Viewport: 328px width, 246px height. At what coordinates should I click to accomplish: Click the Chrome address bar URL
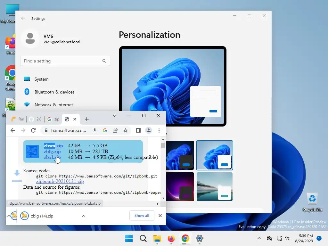coord(69,131)
